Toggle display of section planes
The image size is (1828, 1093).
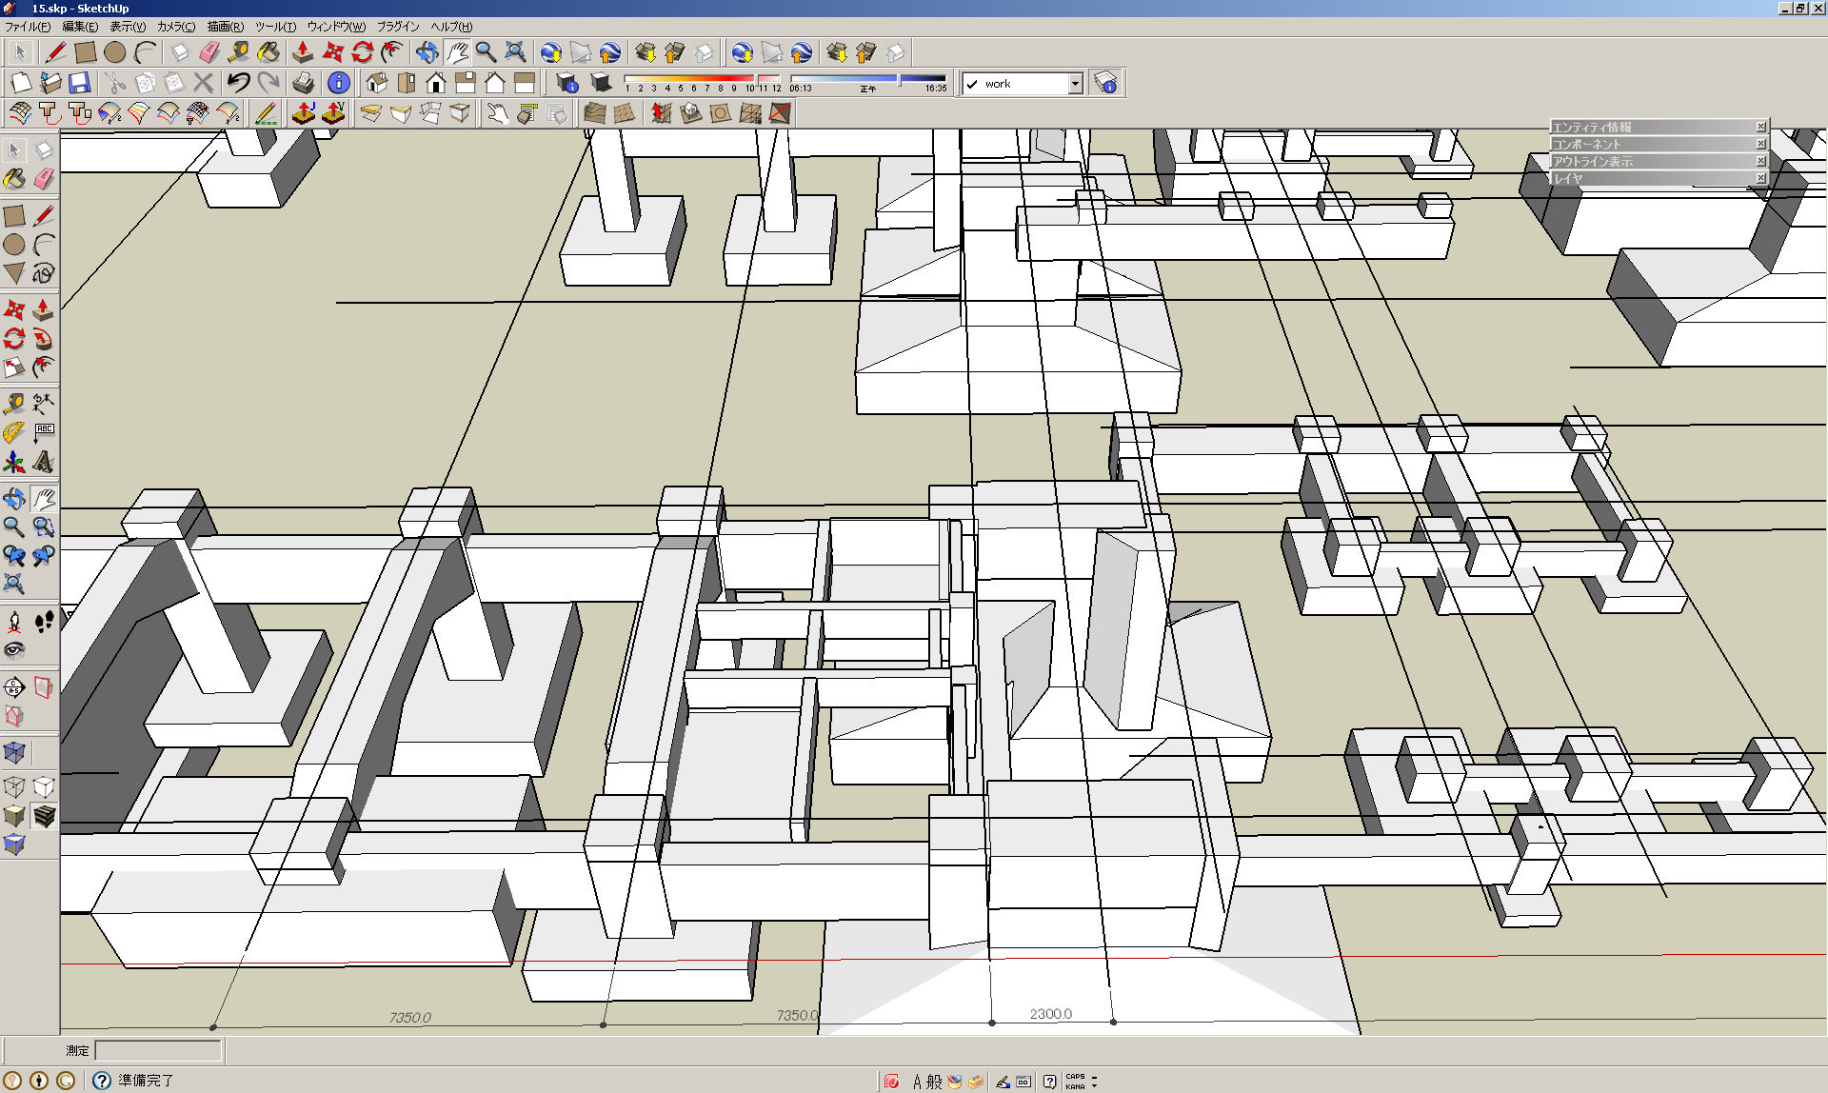point(44,686)
